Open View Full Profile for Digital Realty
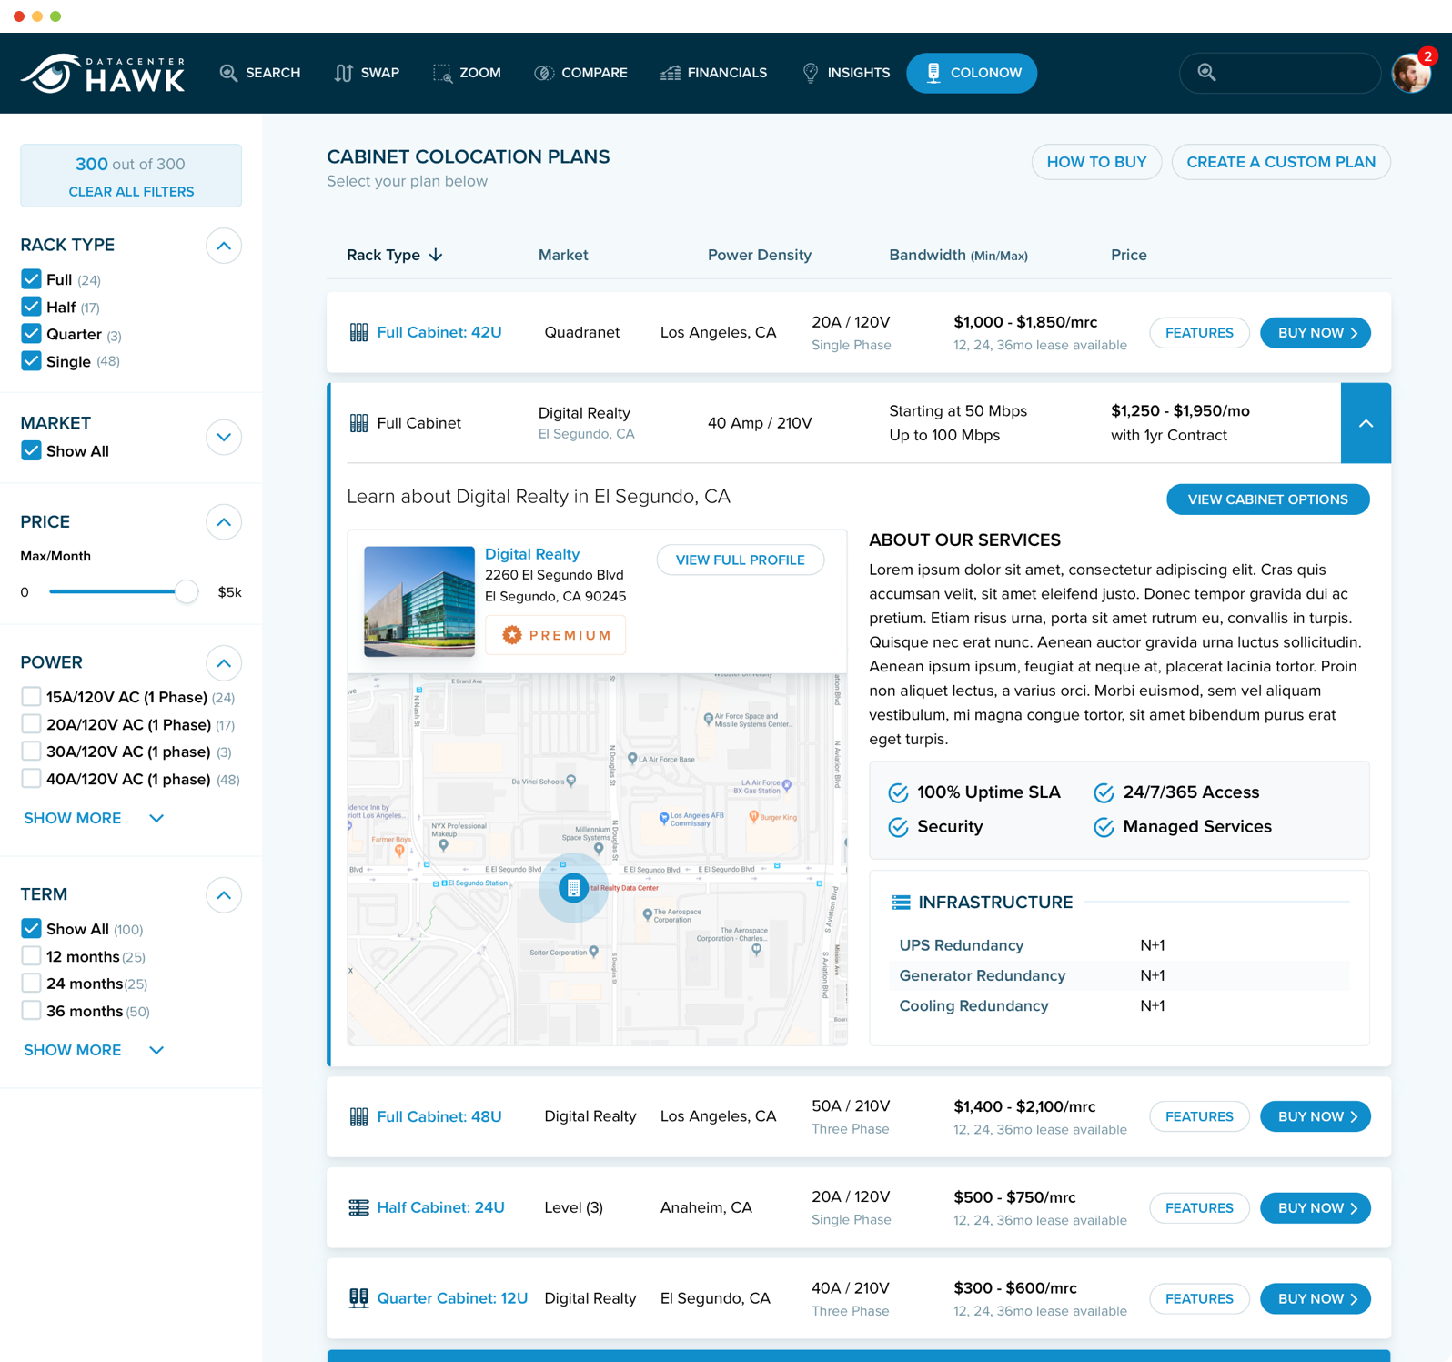The width and height of the screenshot is (1452, 1362). click(x=741, y=560)
